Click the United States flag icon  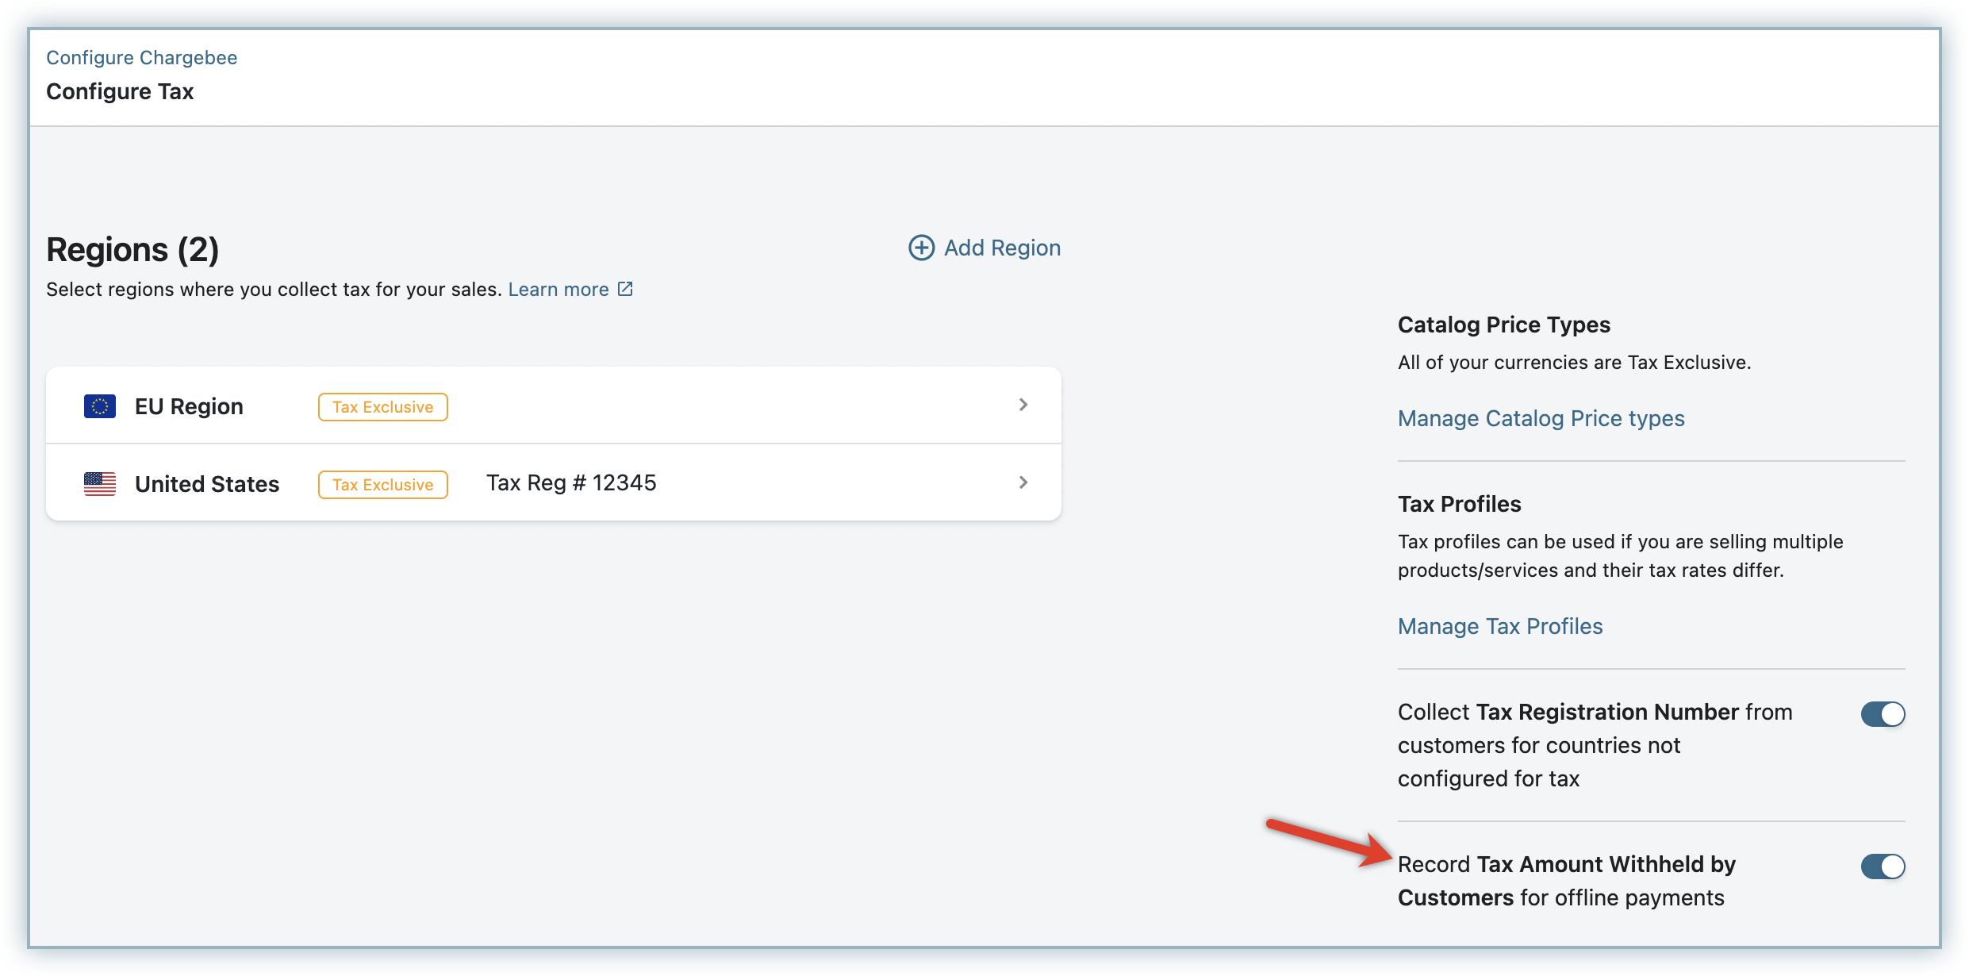[x=100, y=484]
